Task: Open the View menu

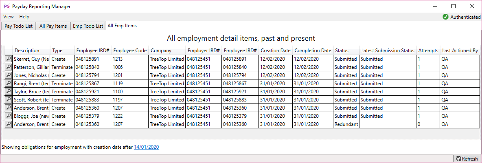Action: point(9,17)
